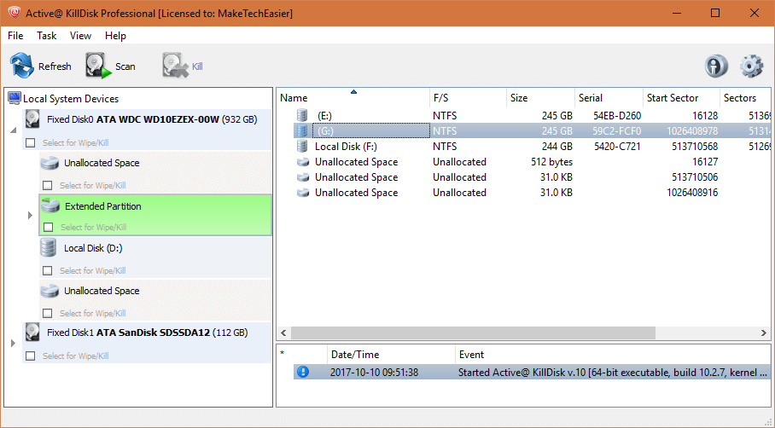Click the (E:) volume icon in list
The height and width of the screenshot is (428, 775).
302,115
